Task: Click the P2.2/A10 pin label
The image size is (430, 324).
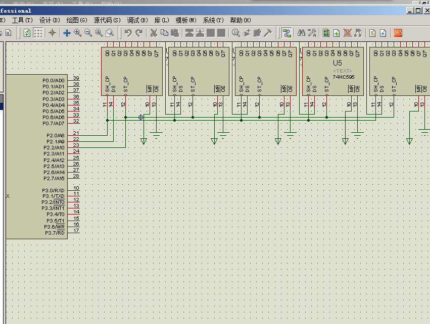Action: 54,148
